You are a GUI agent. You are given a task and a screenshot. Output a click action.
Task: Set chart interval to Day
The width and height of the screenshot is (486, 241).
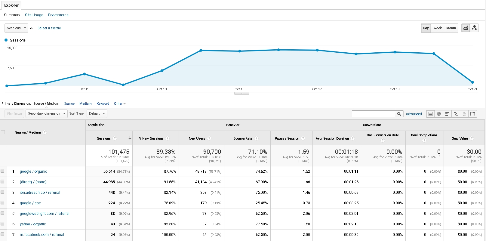[x=426, y=28]
